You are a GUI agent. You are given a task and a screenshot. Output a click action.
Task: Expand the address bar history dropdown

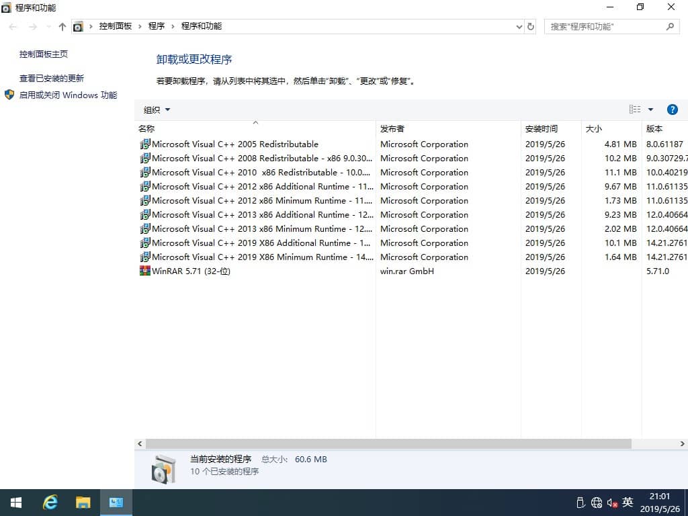point(518,26)
